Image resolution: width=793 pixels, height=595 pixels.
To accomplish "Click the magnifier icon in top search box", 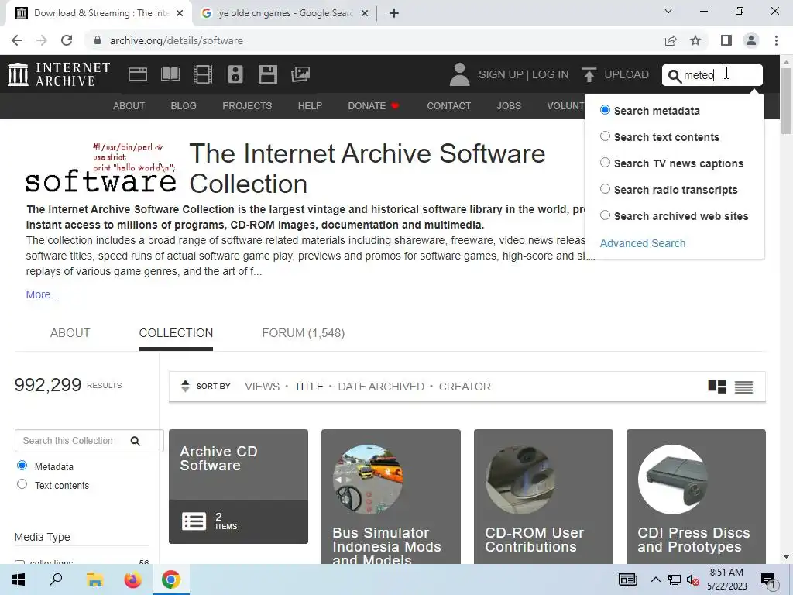I will coord(675,76).
